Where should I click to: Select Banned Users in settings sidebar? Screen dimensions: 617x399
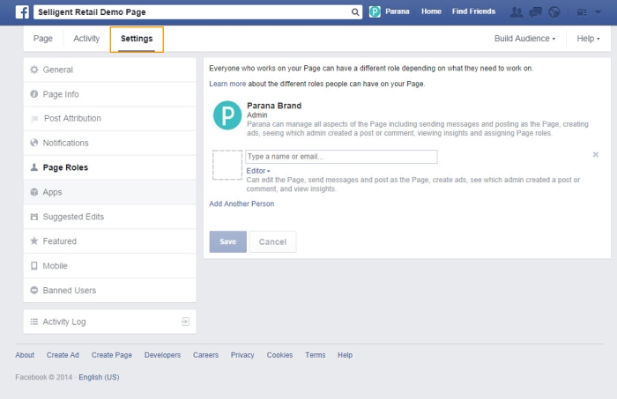click(x=69, y=290)
